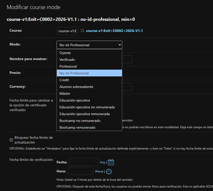Viewport: 213px width, 191px height.
Task: Open the course-v1:Enit+C0002+2026-V1.1 link
Action: point(114,31)
